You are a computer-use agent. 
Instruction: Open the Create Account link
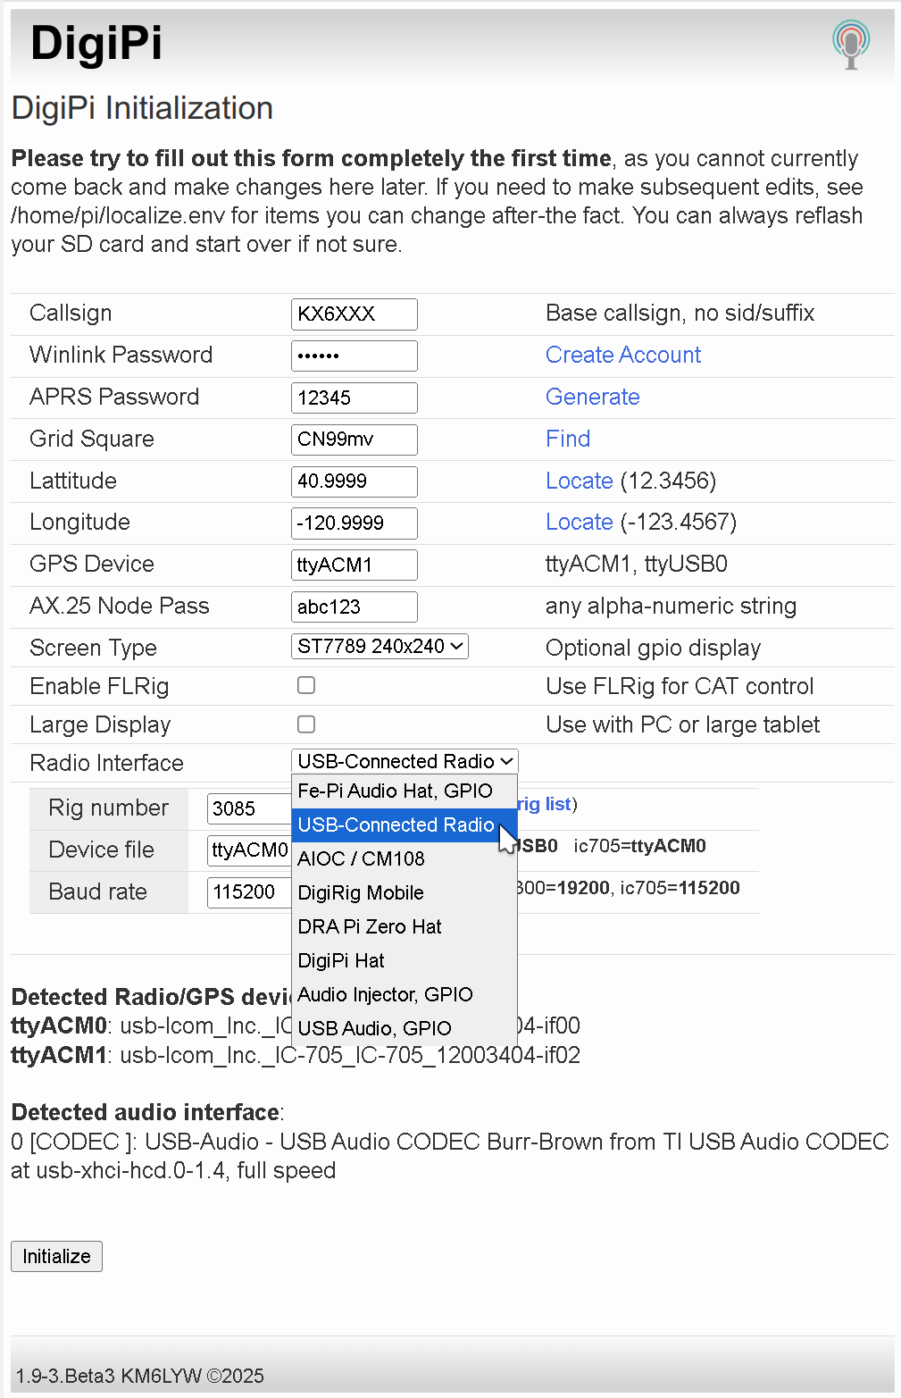point(623,355)
